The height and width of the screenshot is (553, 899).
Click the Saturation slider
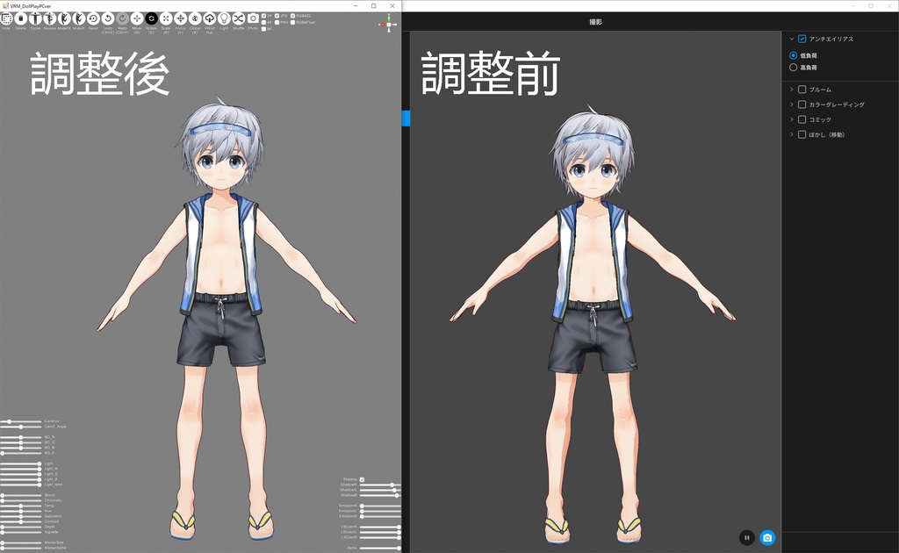pos(21,517)
